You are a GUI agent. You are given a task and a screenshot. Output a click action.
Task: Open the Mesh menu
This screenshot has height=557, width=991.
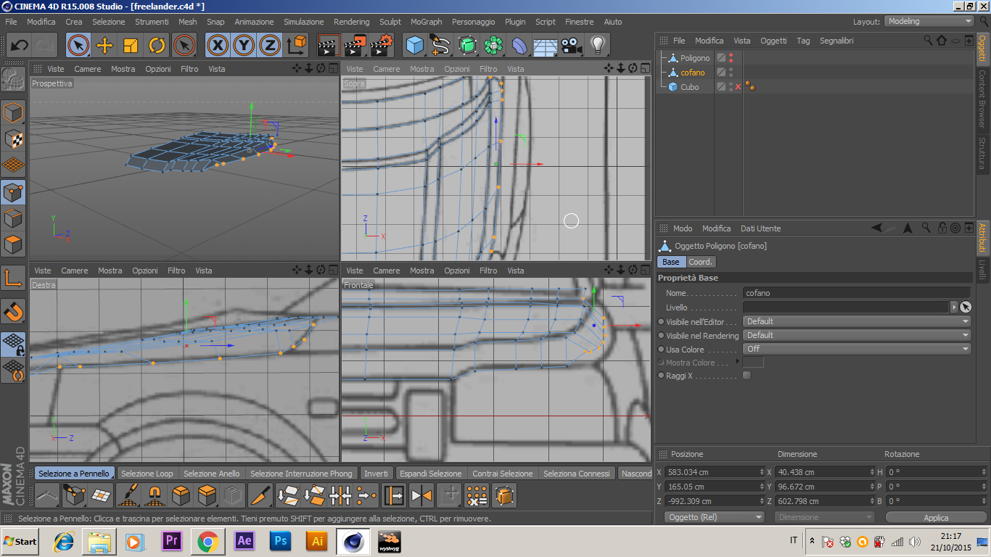[187, 22]
